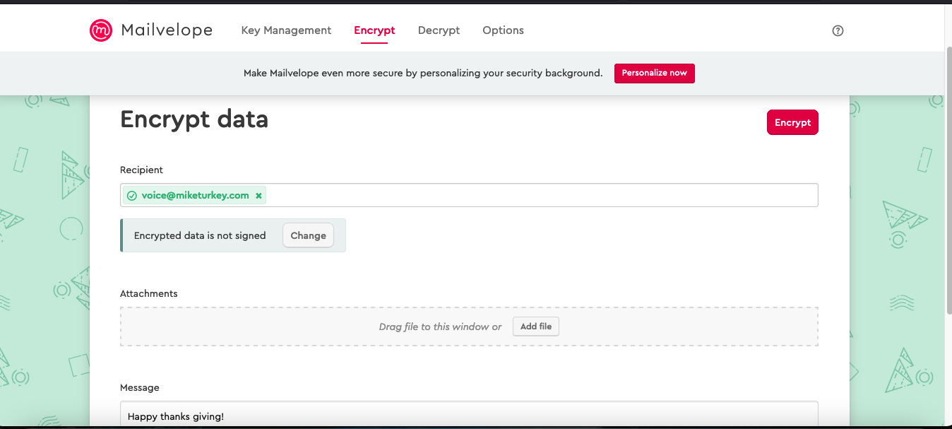Remove recipient voice@miketurkey.com with the x
This screenshot has height=429, width=952.
[258, 196]
